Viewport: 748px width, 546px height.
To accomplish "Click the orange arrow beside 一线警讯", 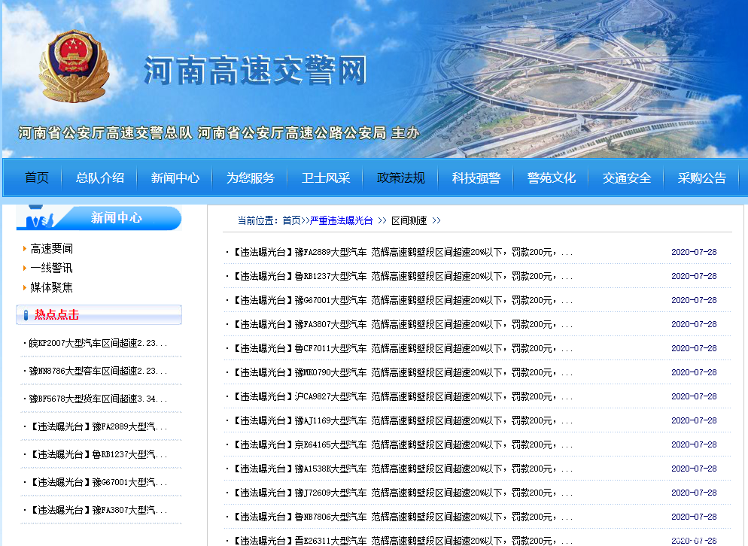I will click(x=24, y=268).
